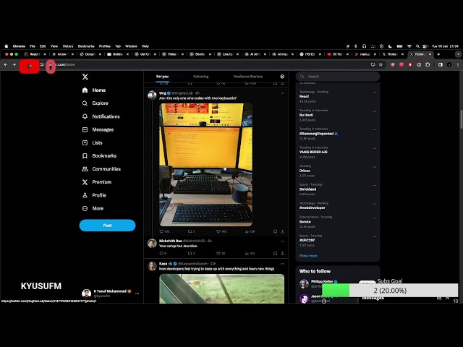Open Explore from the X sidebar
Viewport: 463px width, 347px height.
(95, 103)
